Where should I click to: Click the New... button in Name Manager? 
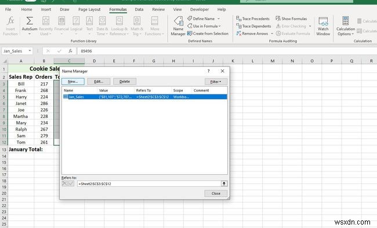tap(73, 82)
